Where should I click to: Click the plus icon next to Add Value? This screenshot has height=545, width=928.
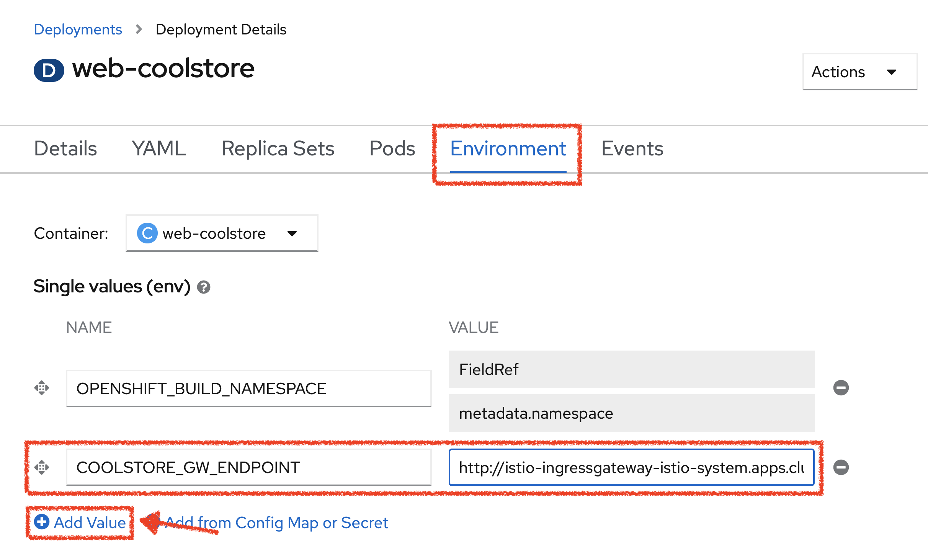(41, 522)
